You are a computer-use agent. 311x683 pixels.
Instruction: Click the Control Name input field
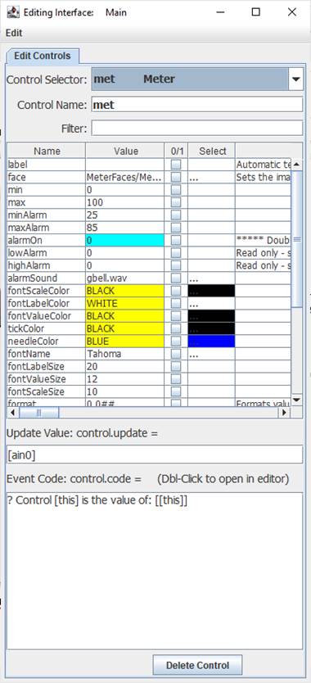197,105
